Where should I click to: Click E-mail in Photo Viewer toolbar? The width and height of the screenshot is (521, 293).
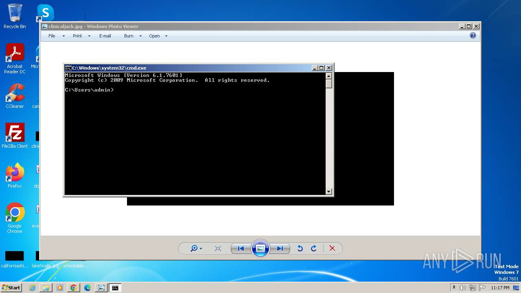point(105,36)
